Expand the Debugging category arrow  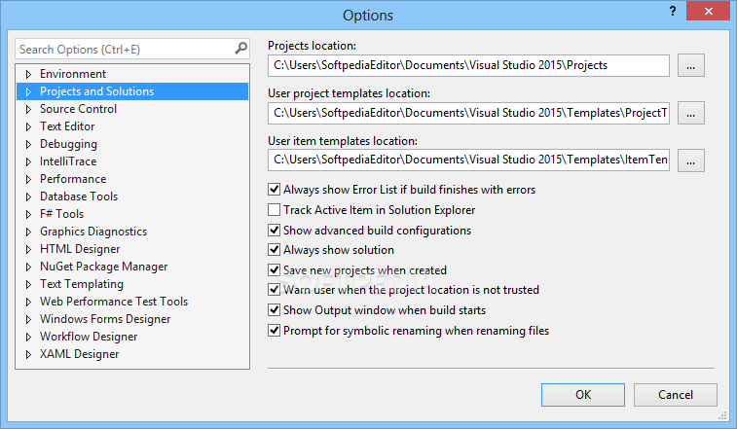click(x=28, y=144)
